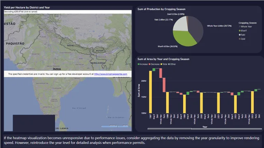Click the 'Kharif 4.03bn (36.02%)' data label
Screen dimensions: 264x148
point(167,46)
